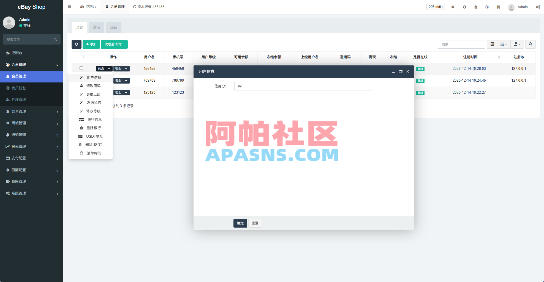Open the 信息 dropdown for user 456456
The height and width of the screenshot is (282, 544).
pos(104,69)
